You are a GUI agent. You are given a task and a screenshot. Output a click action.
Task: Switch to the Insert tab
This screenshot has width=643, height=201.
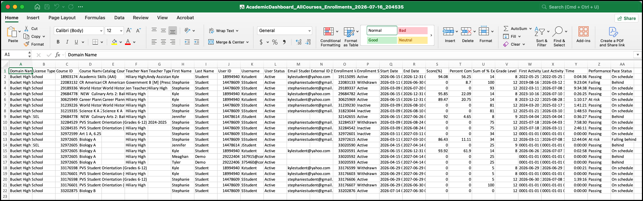[x=33, y=17]
